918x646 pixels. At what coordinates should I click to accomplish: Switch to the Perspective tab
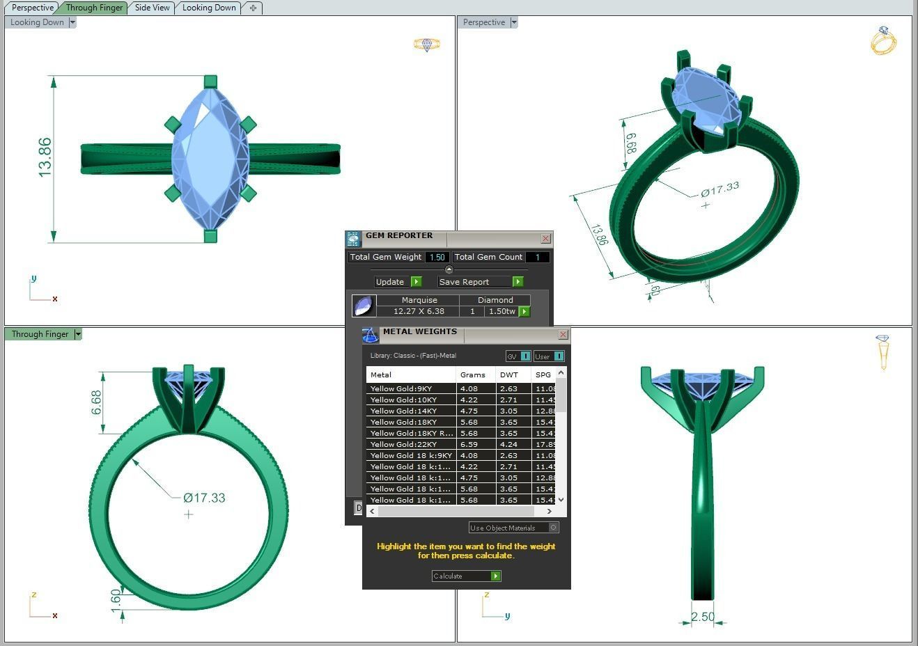[x=32, y=8]
